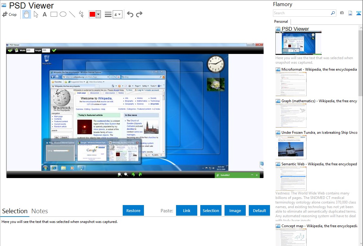Click the Search input field
The width and height of the screenshot is (363, 246).
coord(302,13)
